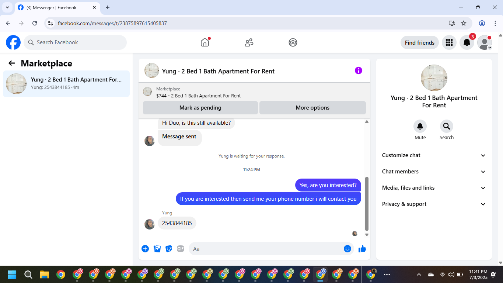Viewport: 503px width, 283px height.
Task: Expand Privacy & support section
Action: pos(434,204)
